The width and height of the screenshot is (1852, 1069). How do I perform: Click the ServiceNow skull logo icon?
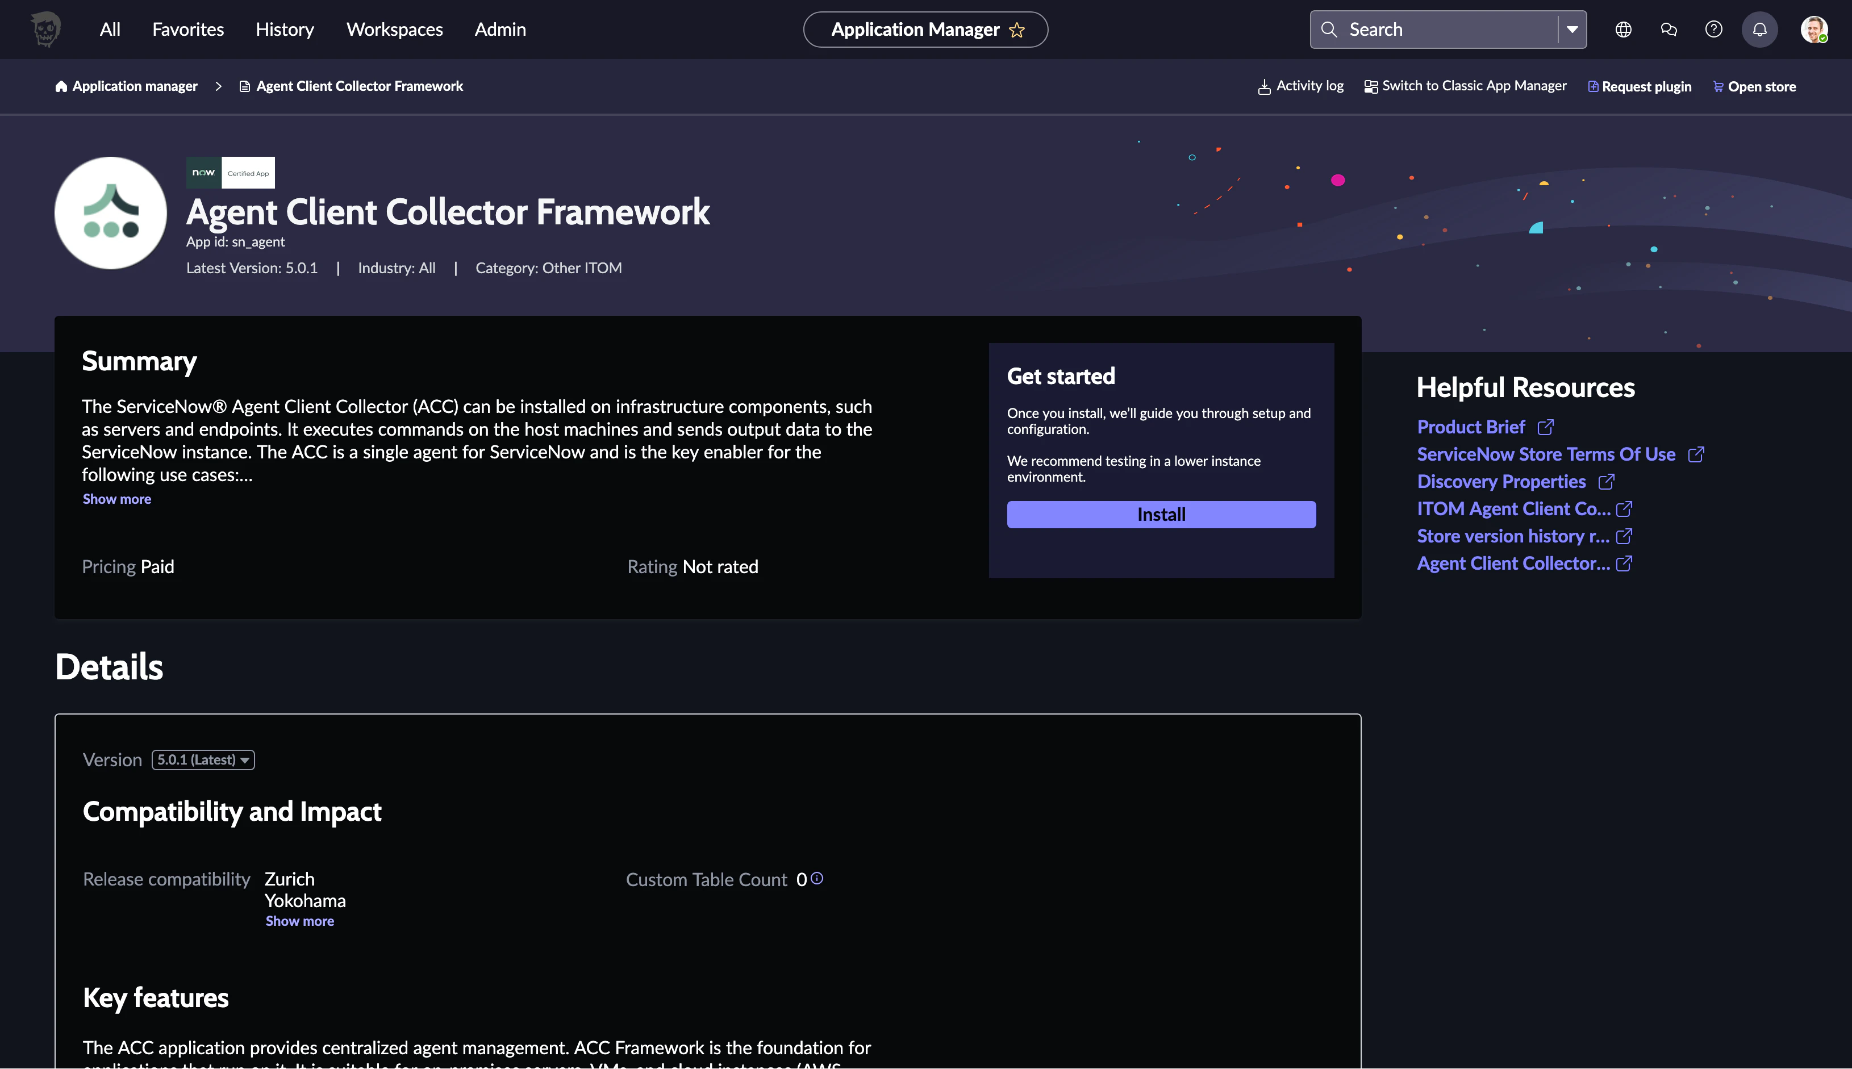point(45,30)
